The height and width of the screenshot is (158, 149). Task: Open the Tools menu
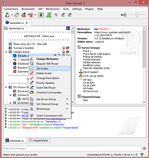point(66,9)
